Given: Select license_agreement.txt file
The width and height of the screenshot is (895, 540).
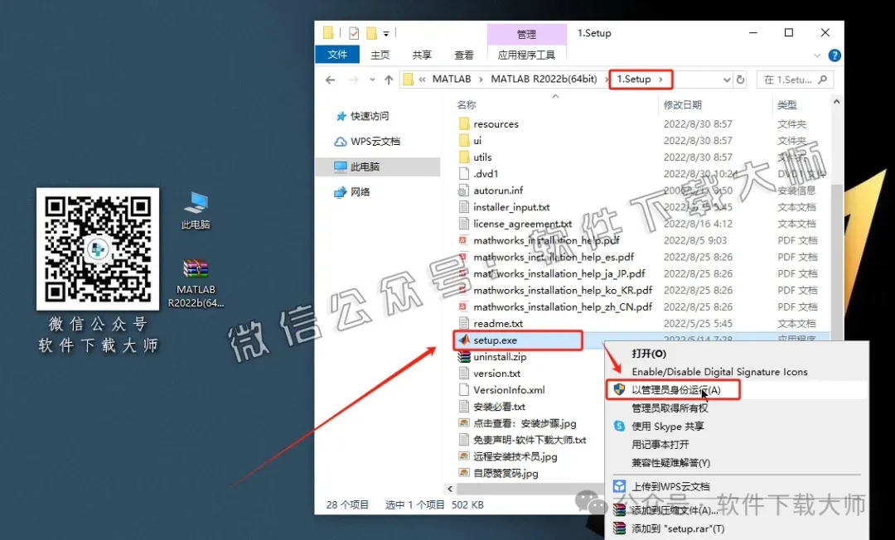Looking at the screenshot, I should (522, 224).
